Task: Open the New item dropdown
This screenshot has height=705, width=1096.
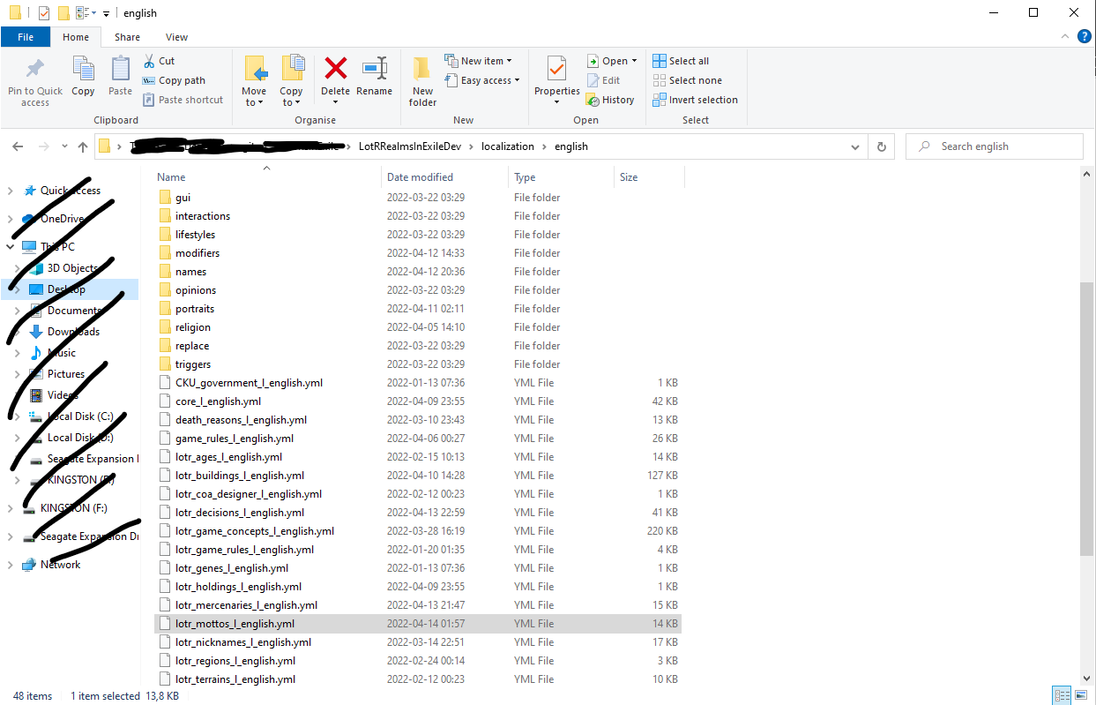Action: point(479,61)
